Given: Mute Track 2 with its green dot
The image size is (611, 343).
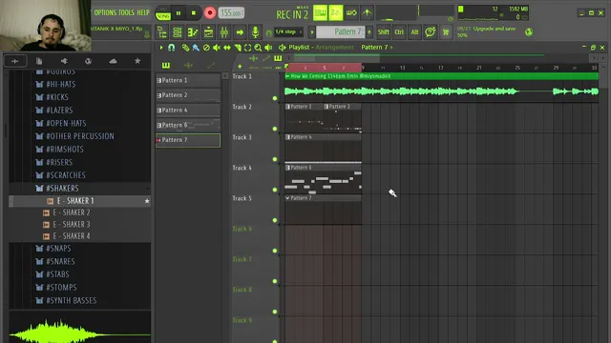Looking at the screenshot, I should pyautogui.click(x=275, y=129).
